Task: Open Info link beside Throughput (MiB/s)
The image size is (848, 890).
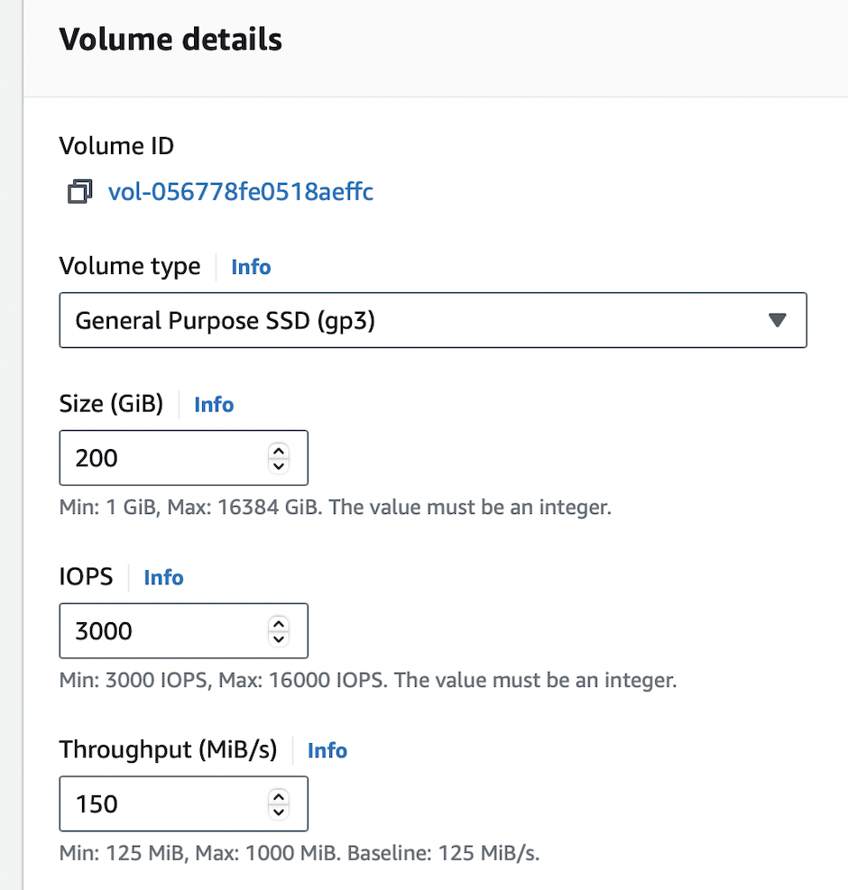Action: pyautogui.click(x=327, y=751)
